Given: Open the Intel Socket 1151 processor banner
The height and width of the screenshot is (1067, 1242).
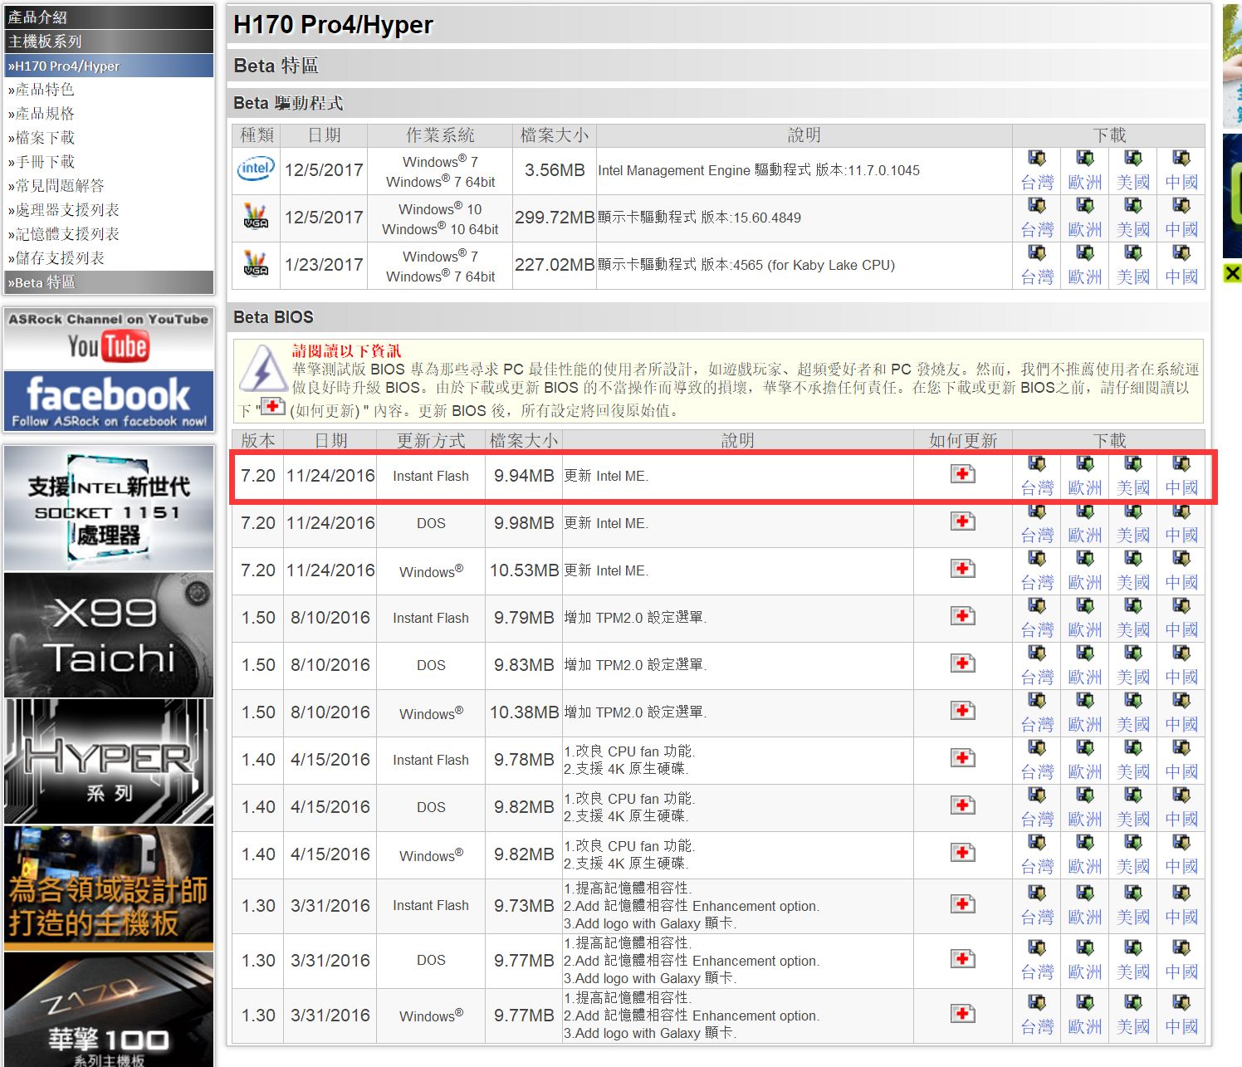Looking at the screenshot, I should (109, 508).
